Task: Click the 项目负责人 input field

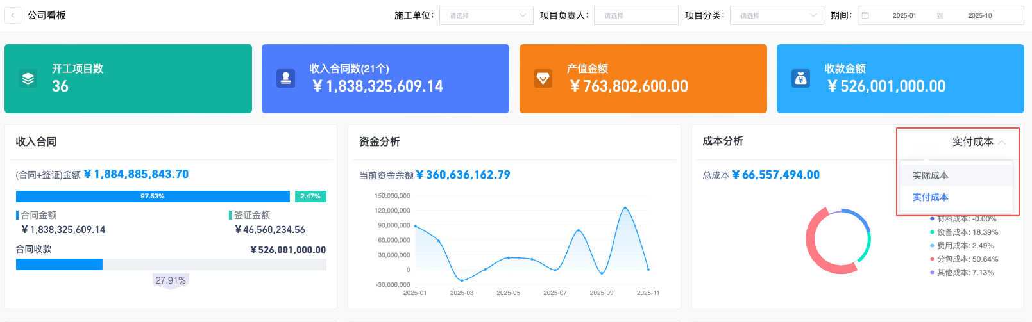Action: [x=636, y=15]
